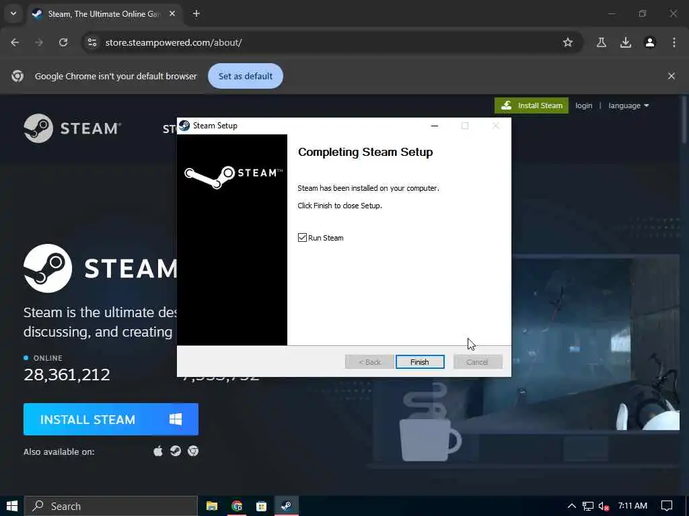Viewport: 689px width, 516px height.
Task: Click the online count 28,361,212
Action: pyautogui.click(x=67, y=375)
